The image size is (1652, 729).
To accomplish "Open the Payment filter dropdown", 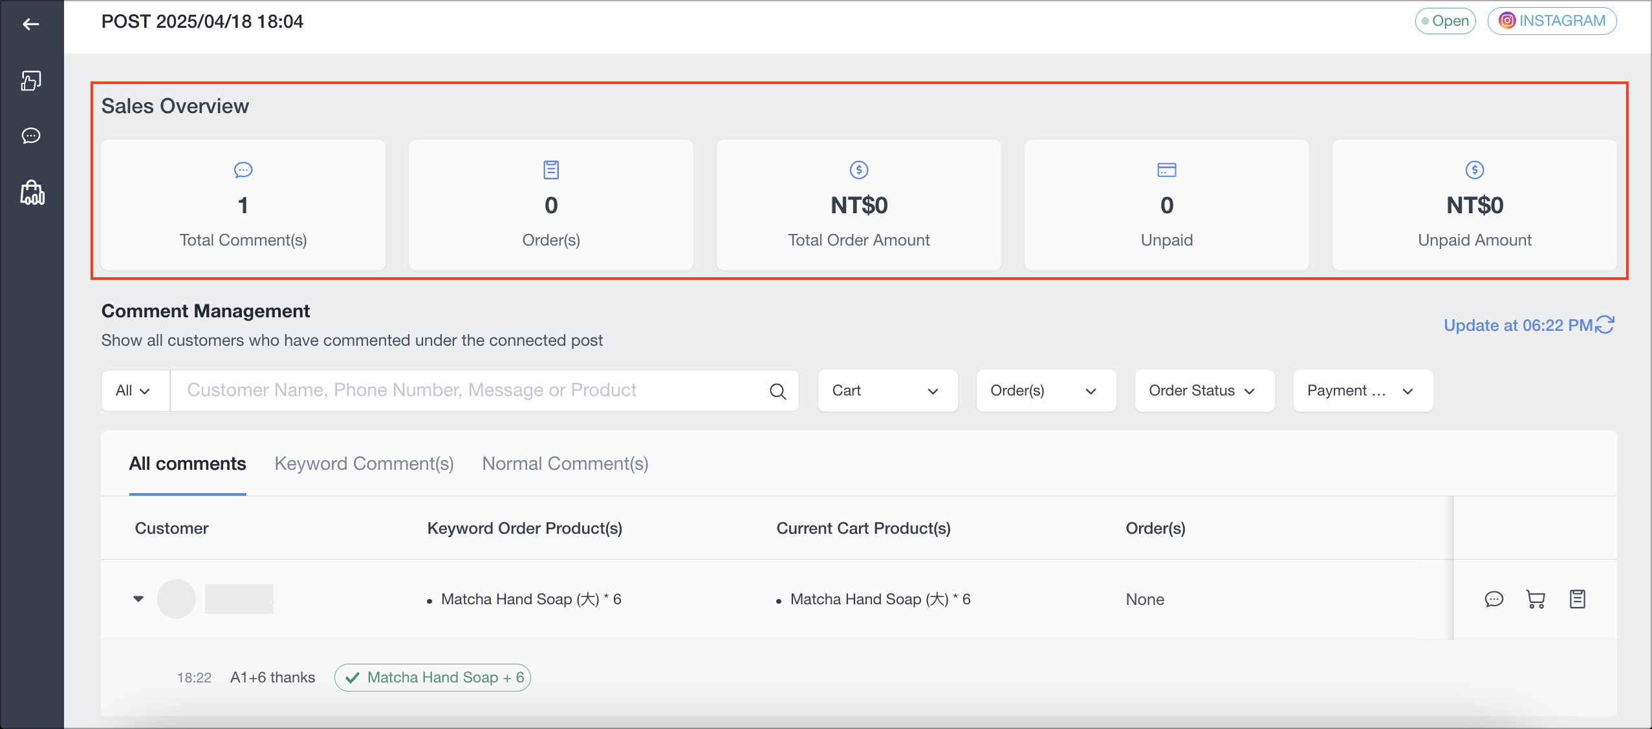I will [x=1363, y=390].
